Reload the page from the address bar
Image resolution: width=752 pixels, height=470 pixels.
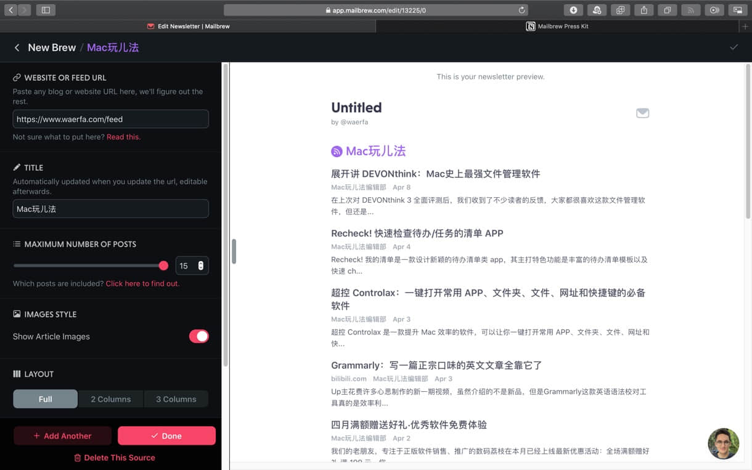tap(521, 10)
